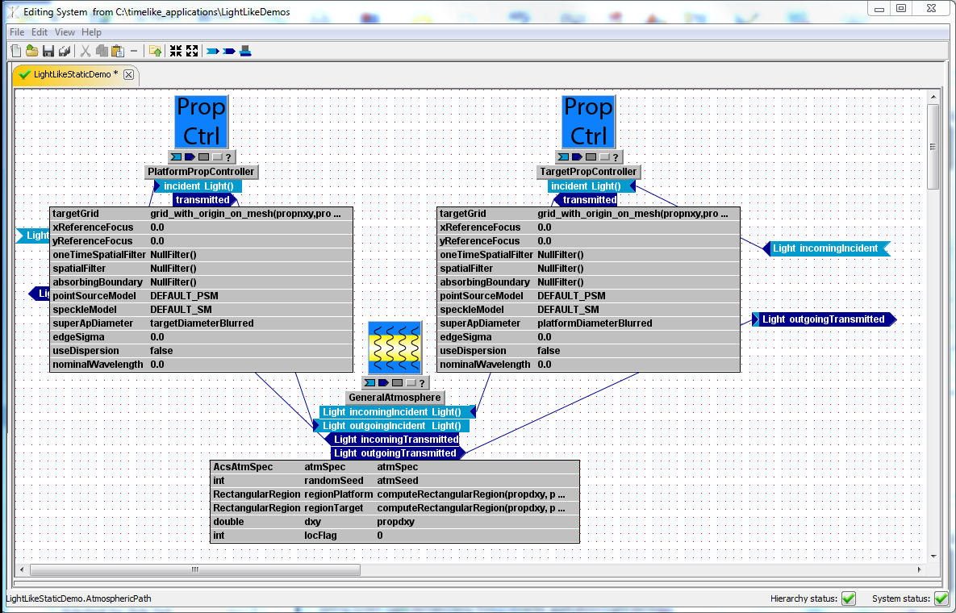Click the Collapse all inward-arrows icon
Viewport: 956px width, 613px height.
176,51
